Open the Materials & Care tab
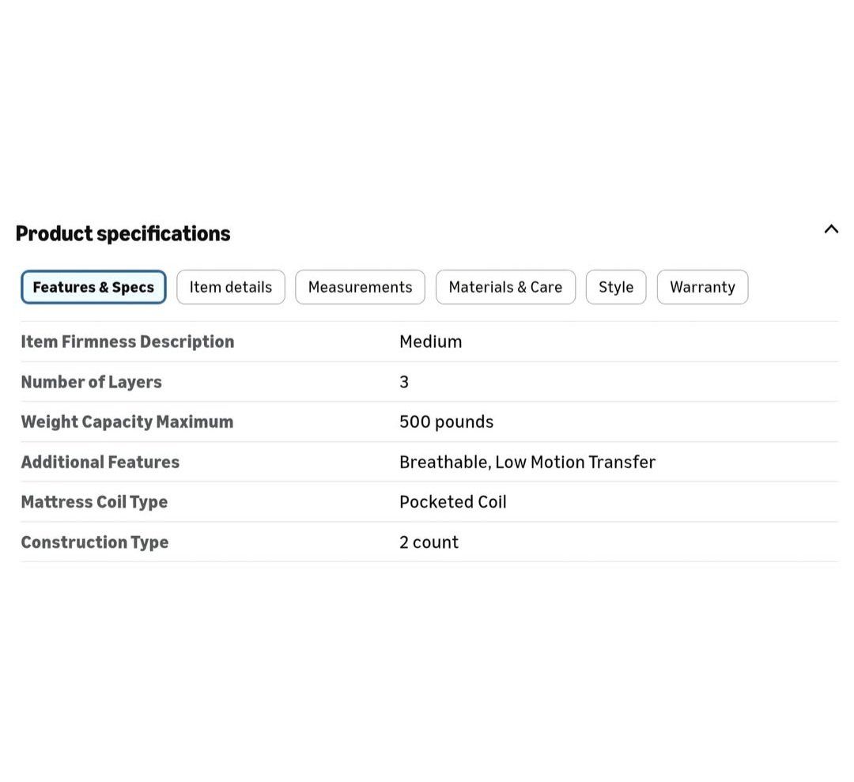Viewport: 854px width, 782px height. [505, 287]
